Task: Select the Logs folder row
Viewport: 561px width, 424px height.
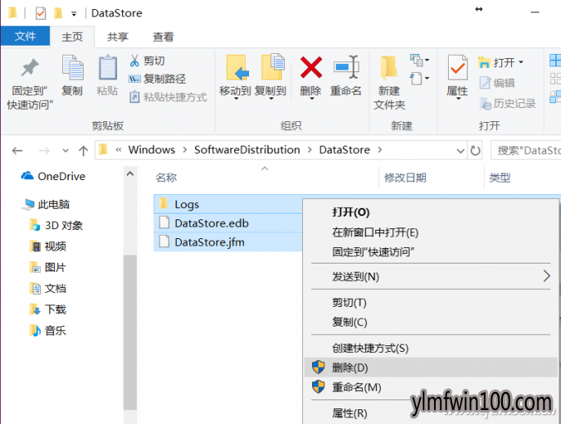Action: pos(228,204)
